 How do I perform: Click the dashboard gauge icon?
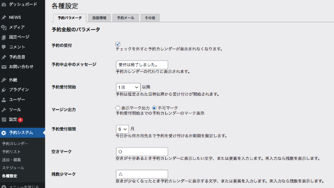point(4,4)
